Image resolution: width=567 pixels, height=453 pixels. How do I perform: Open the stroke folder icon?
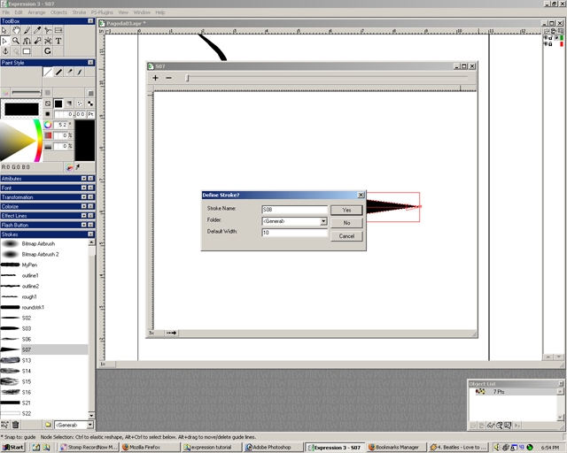tap(48, 425)
